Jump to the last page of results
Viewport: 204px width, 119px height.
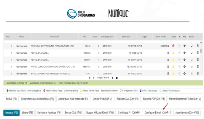coord(117,78)
